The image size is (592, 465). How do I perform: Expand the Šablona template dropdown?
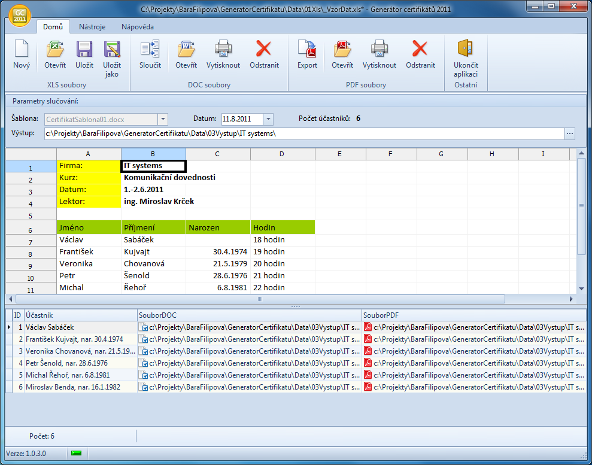tap(163, 119)
